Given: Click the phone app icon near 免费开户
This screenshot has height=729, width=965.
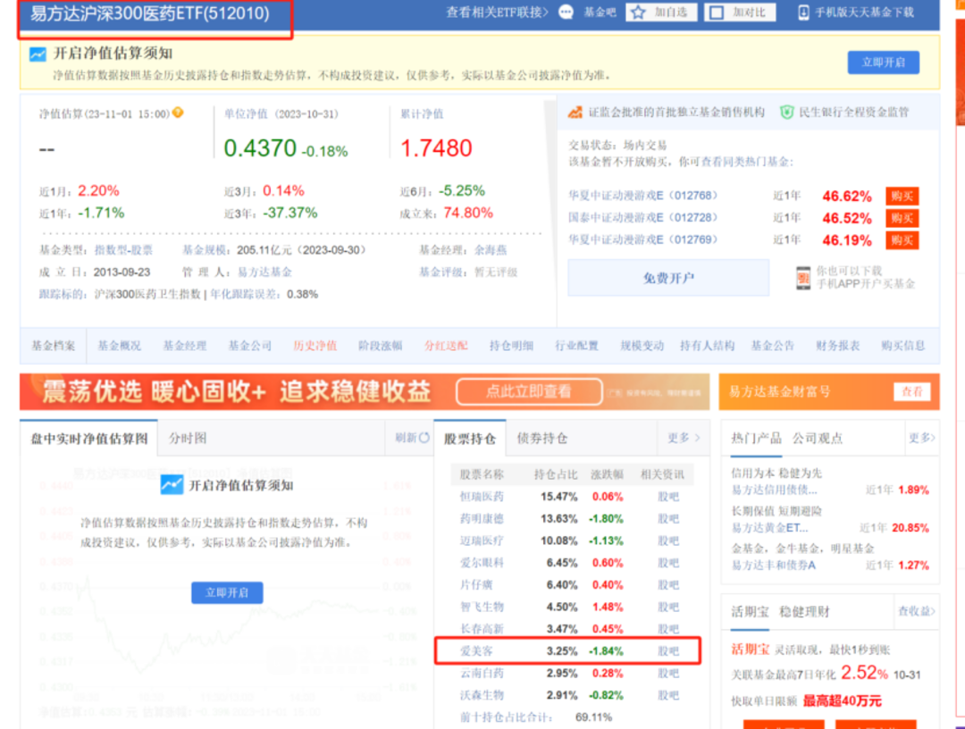Looking at the screenshot, I should coord(803,279).
